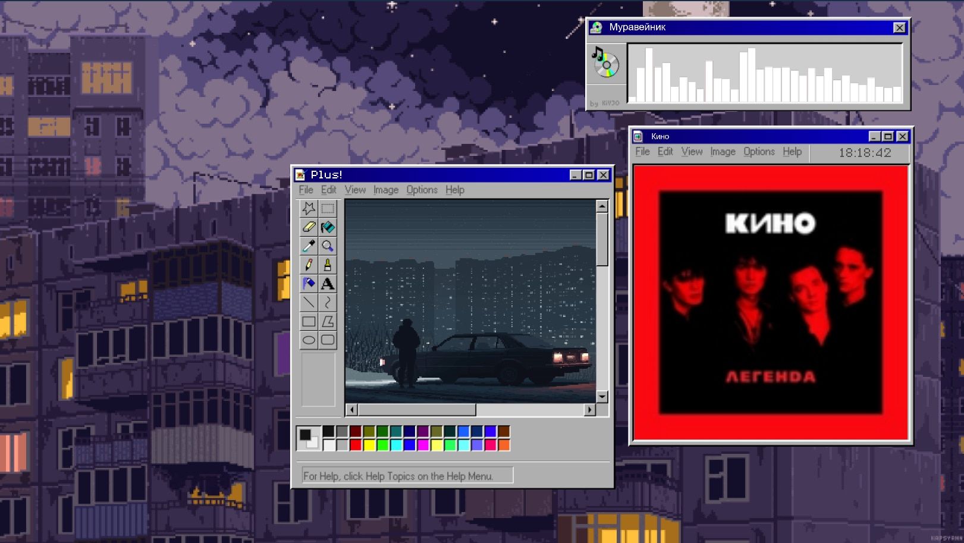Image resolution: width=964 pixels, height=543 pixels.
Task: Activate the Magnifier tool
Action: [x=328, y=246]
